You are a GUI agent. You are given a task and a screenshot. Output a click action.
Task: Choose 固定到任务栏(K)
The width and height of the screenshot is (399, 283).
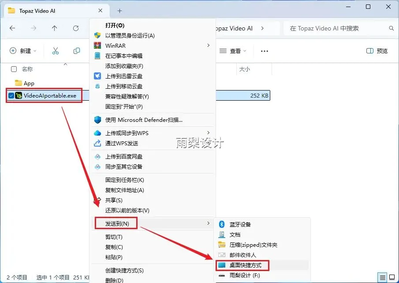point(153,180)
